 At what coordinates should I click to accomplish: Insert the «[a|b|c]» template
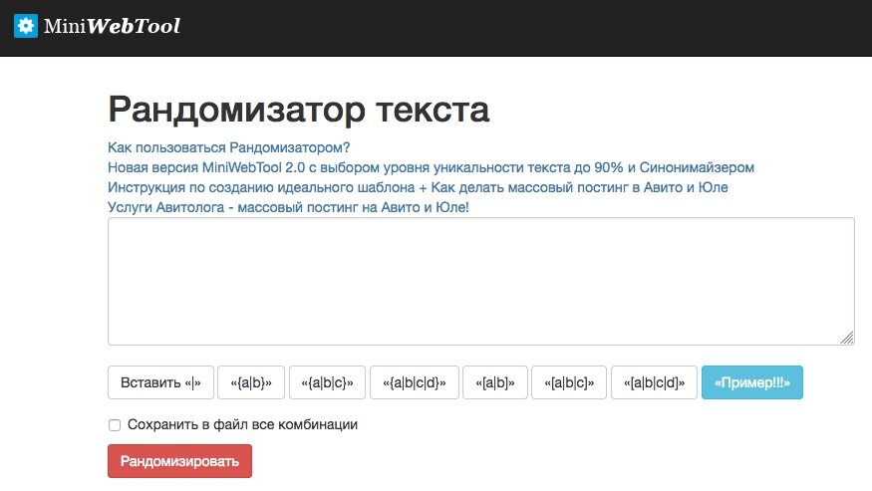(x=569, y=382)
